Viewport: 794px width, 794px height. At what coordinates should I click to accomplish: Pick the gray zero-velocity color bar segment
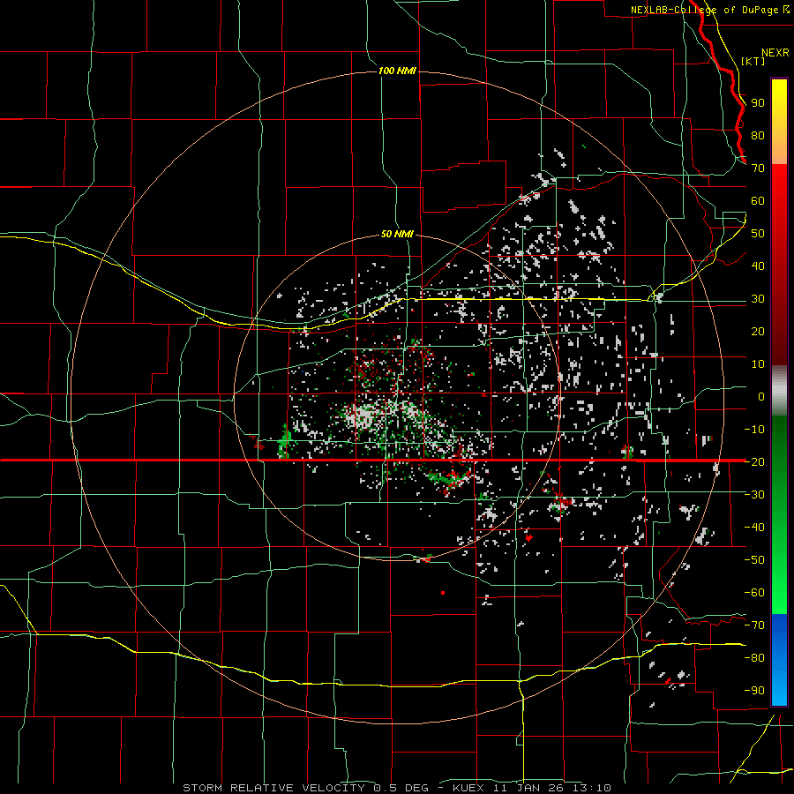[x=779, y=391]
